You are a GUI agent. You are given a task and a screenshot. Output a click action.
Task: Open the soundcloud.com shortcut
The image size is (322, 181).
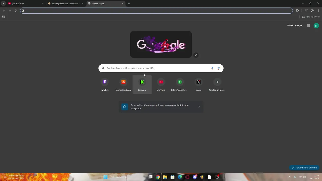123,85
